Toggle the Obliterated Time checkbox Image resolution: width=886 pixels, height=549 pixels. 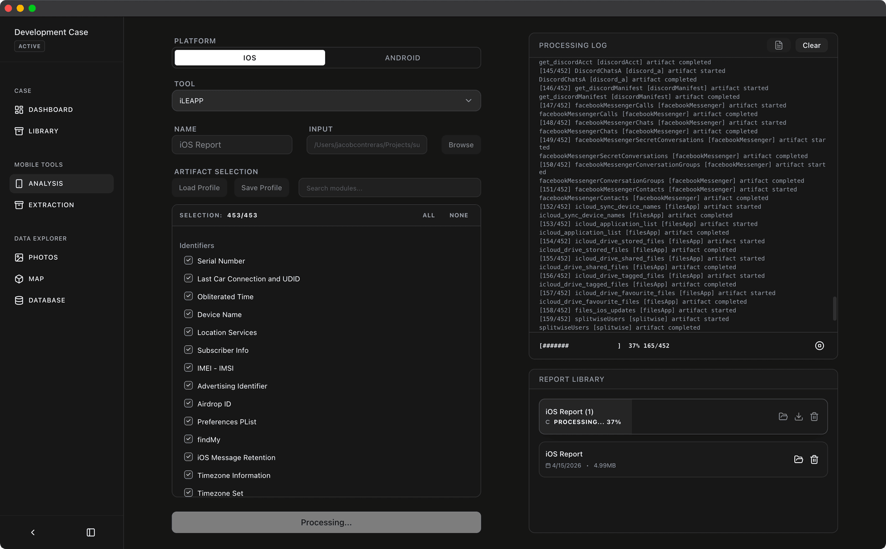tap(188, 296)
